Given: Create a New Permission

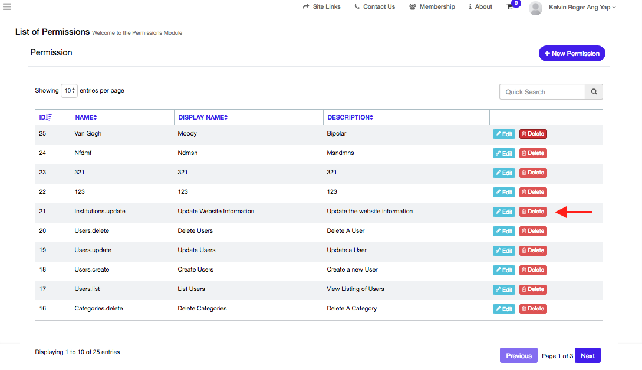Looking at the screenshot, I should (x=572, y=54).
